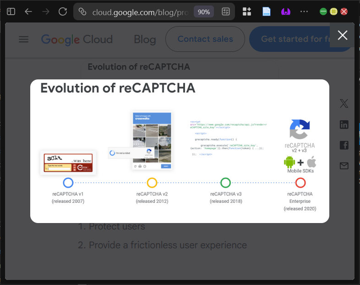Click the purple extension icon

tap(286, 11)
